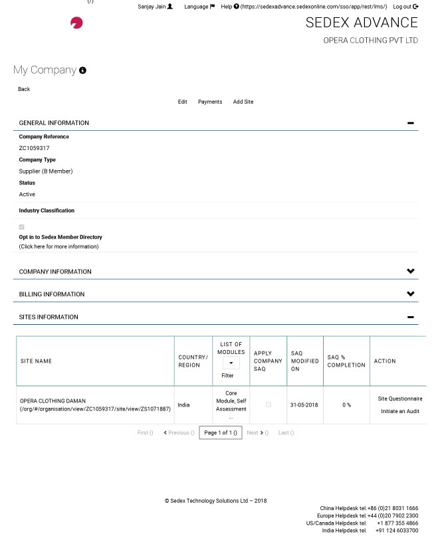Go to the First page of sites

(x=145, y=432)
